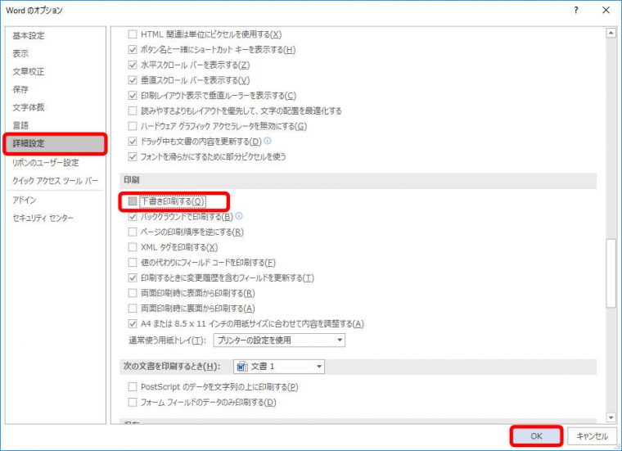Check 両面印刷時に裏面から印刷する
Image resolution: width=622 pixels, height=451 pixels.
[133, 309]
